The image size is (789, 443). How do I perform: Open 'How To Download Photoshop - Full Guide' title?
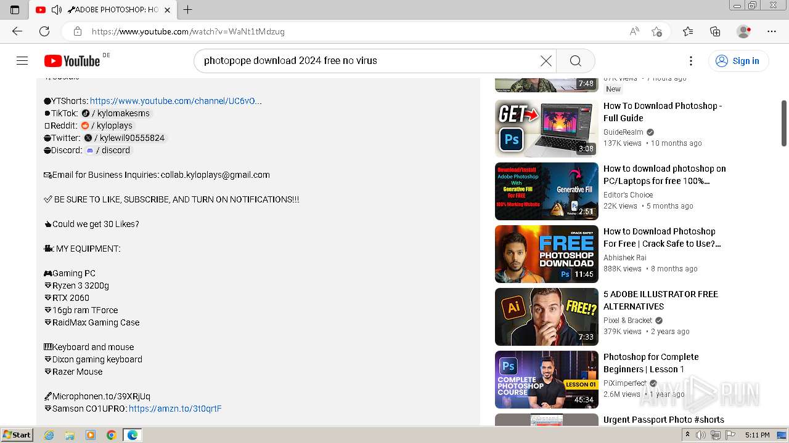point(663,112)
